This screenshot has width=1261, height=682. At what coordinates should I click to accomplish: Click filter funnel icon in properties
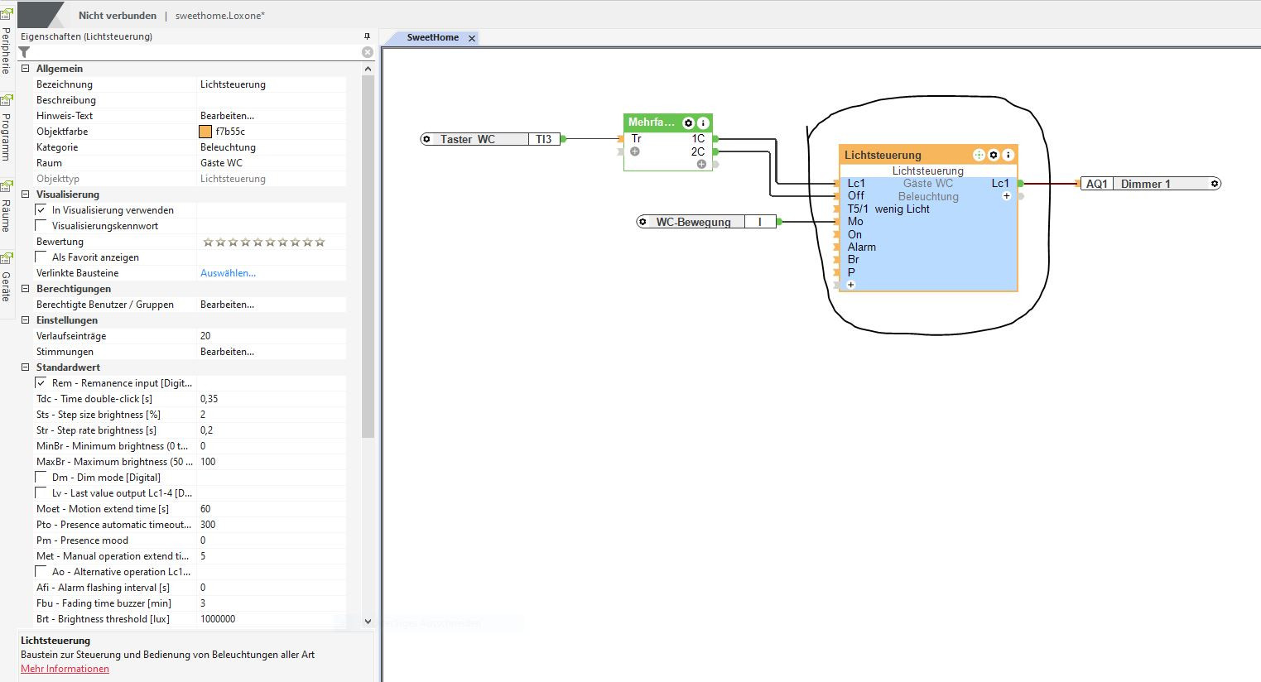click(x=24, y=52)
